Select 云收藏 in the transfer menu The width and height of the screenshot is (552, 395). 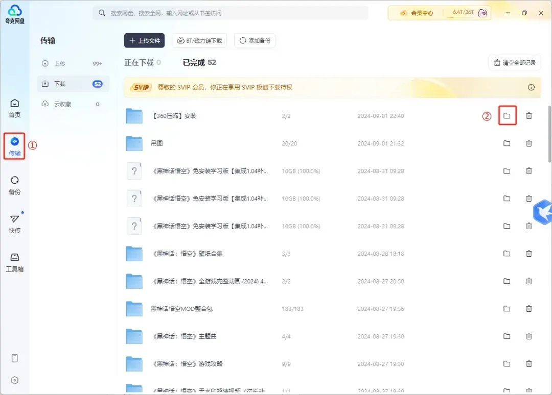pos(73,104)
